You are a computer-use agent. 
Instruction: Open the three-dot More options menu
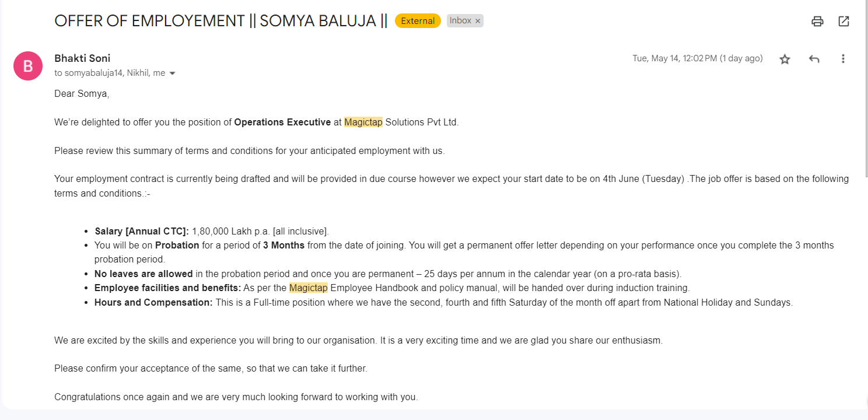tap(843, 59)
